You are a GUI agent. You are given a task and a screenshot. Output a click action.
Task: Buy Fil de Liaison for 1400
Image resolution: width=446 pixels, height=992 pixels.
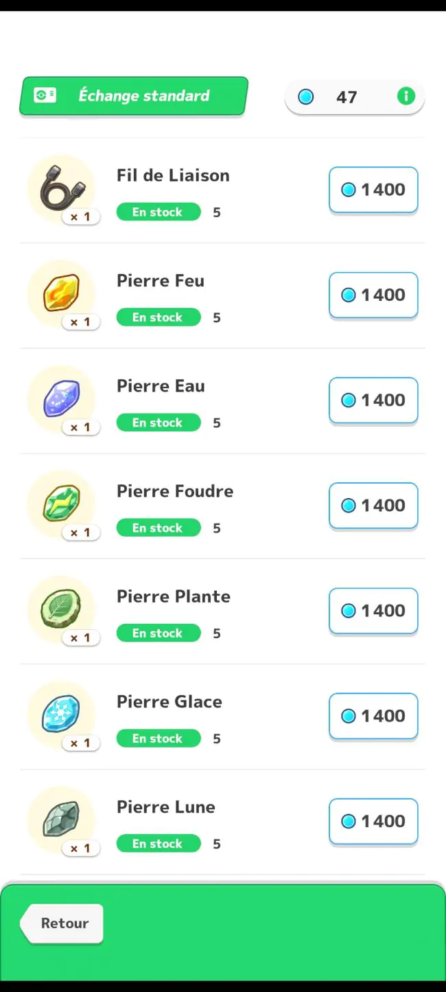[x=373, y=190]
